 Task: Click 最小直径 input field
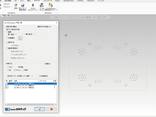[x=19, y=34]
